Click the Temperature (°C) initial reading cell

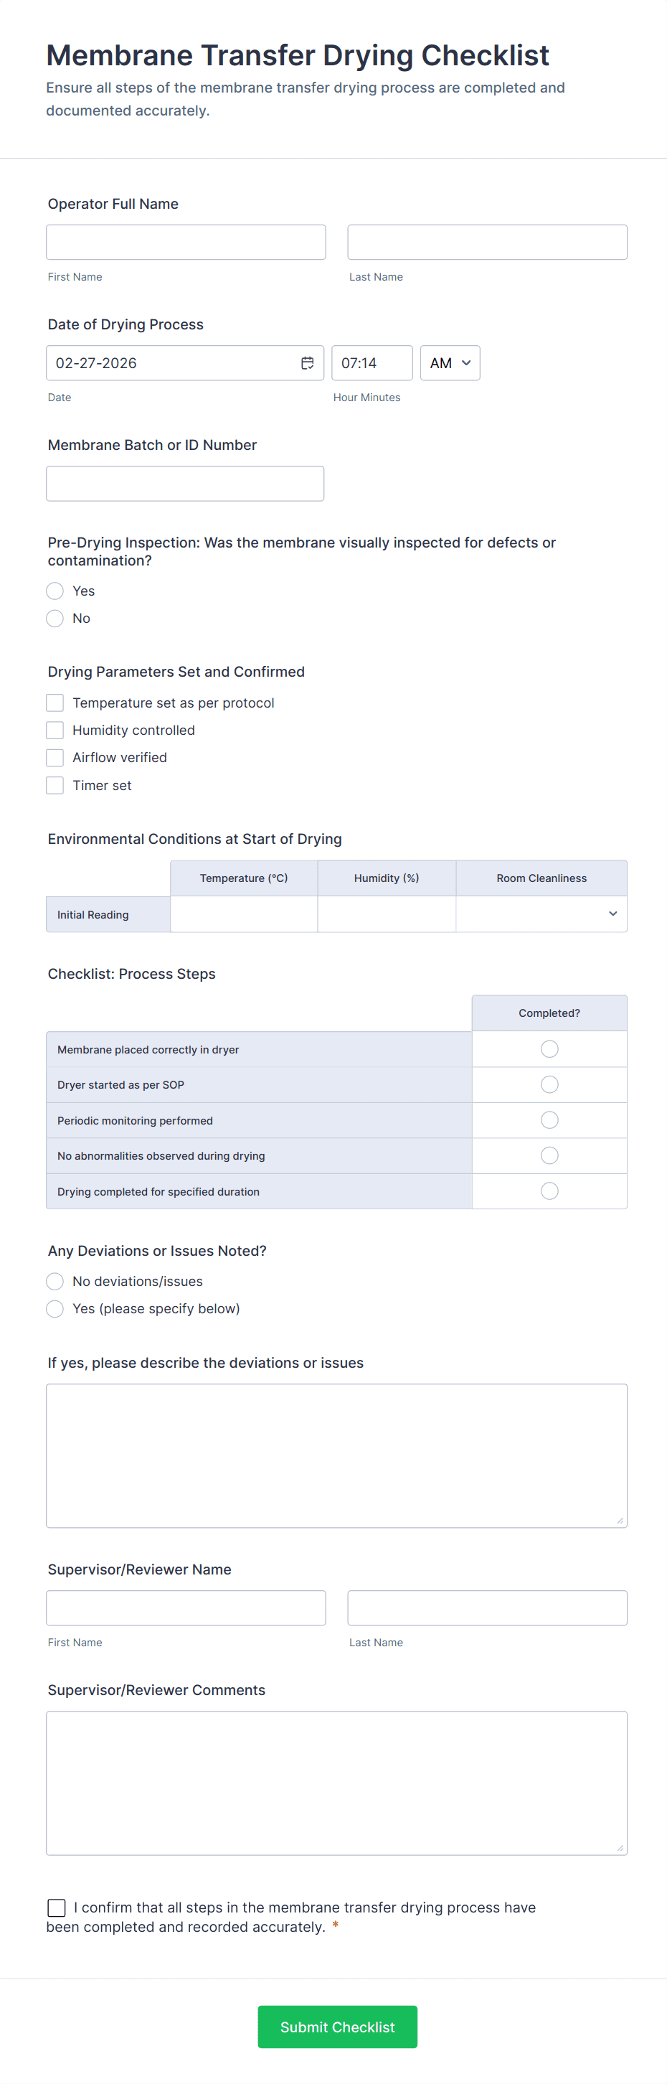pyautogui.click(x=243, y=914)
